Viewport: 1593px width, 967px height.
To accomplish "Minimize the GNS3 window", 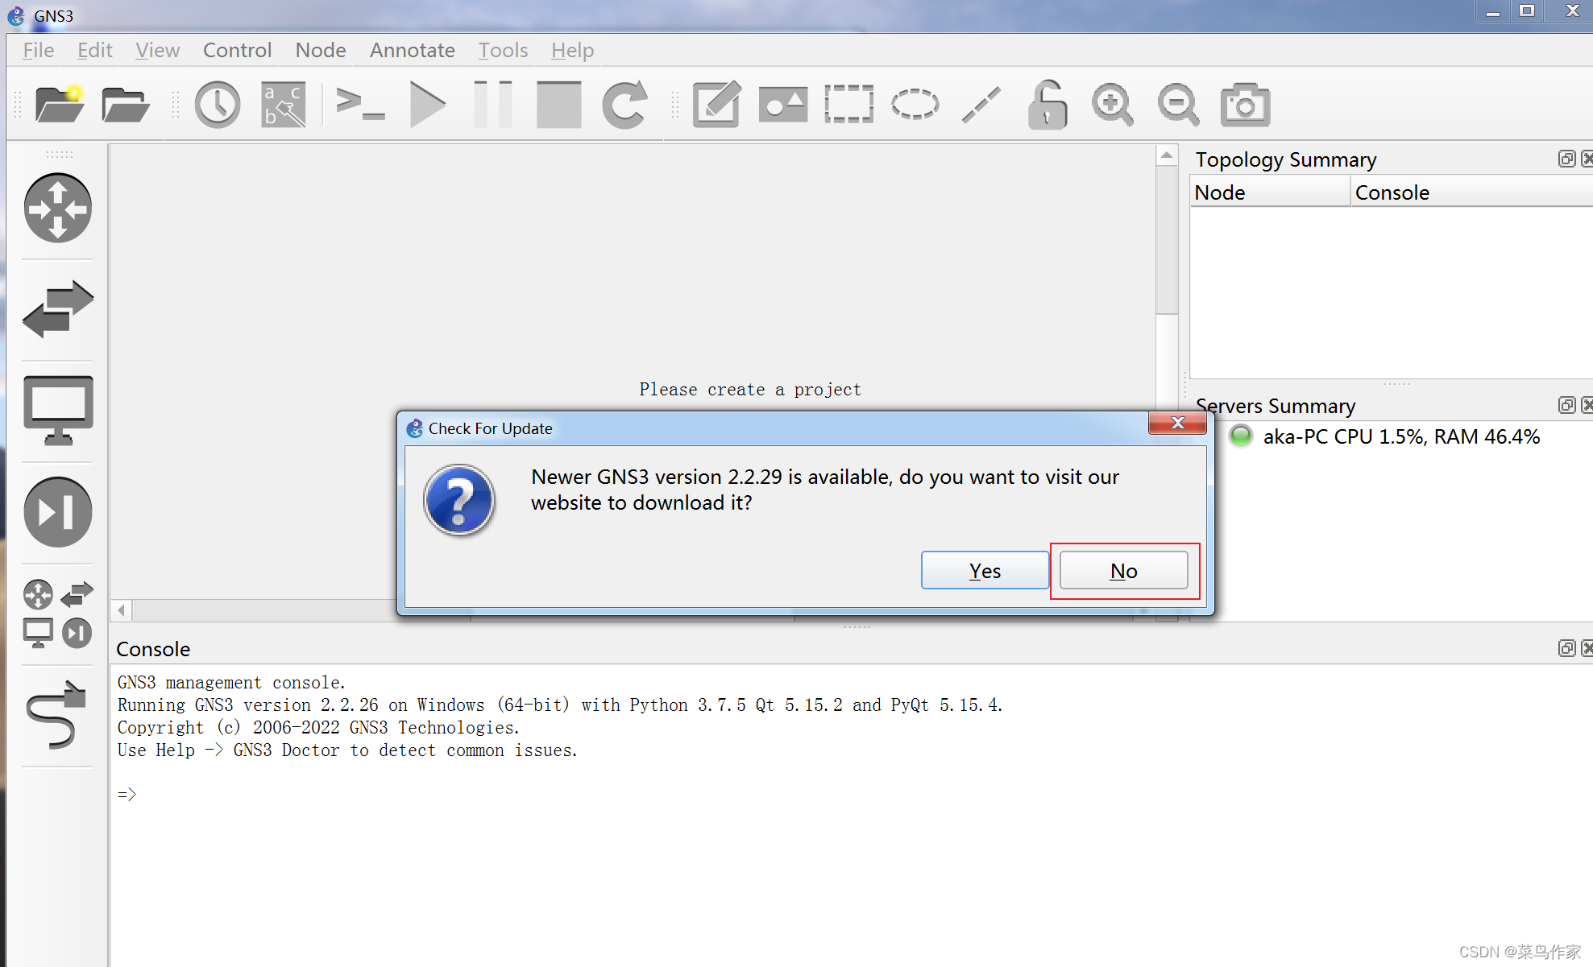I will 1493,11.
